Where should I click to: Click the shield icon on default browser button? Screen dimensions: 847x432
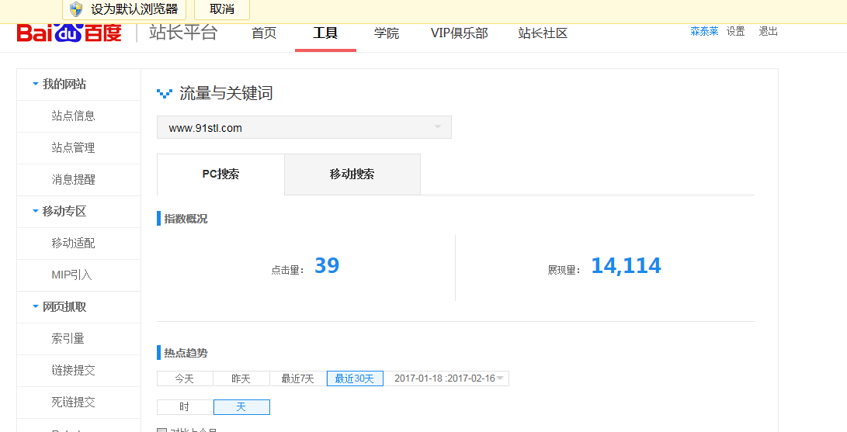[x=76, y=9]
